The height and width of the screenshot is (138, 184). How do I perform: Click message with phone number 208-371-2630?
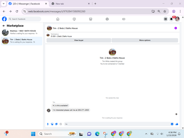[71, 110]
